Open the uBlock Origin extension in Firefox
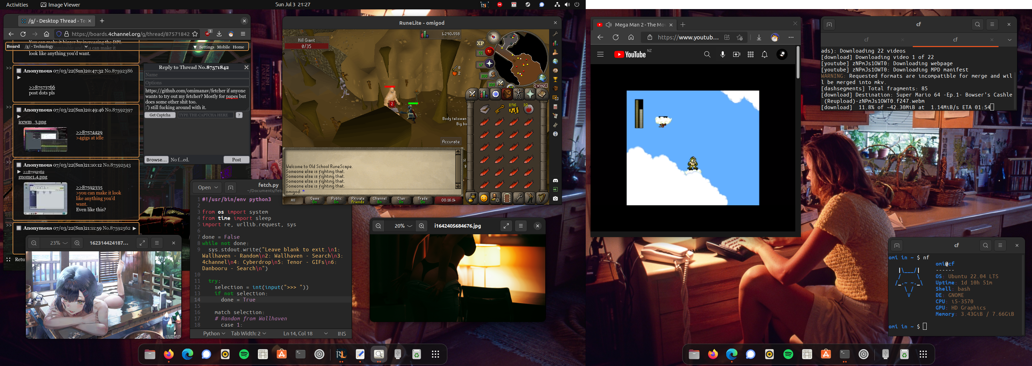The width and height of the screenshot is (1032, 366). tap(207, 34)
